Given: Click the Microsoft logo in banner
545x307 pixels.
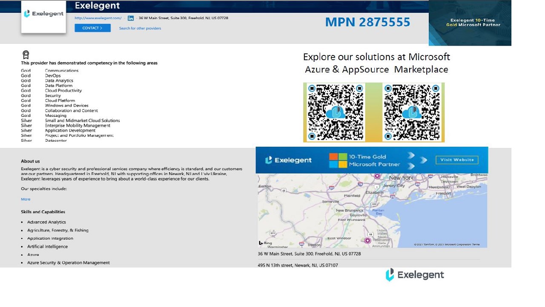Looking at the screenshot, I should [x=338, y=160].
